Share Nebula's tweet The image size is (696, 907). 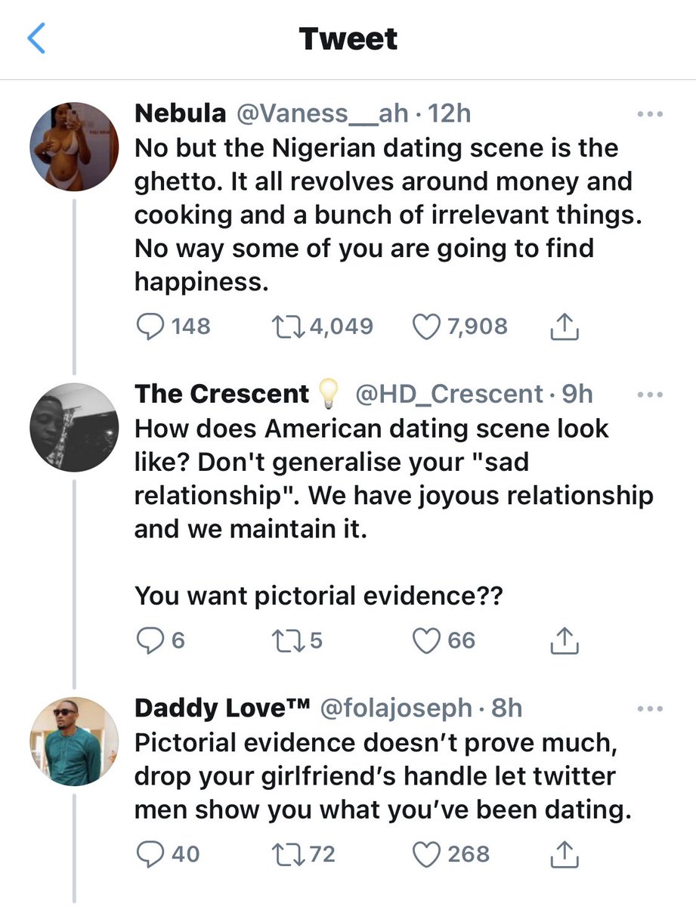tap(564, 327)
